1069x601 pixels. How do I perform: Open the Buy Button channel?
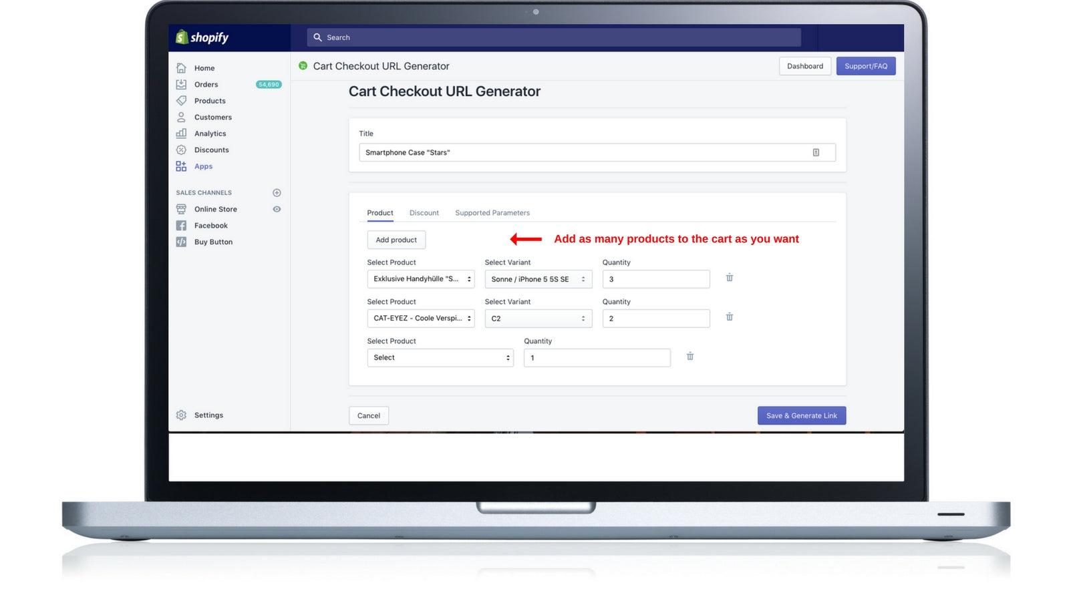pos(213,242)
